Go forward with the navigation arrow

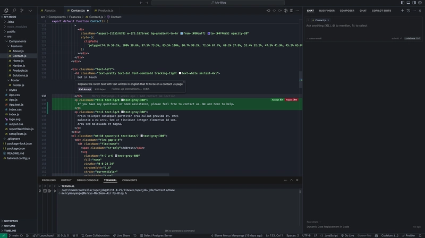click(x=147, y=3)
